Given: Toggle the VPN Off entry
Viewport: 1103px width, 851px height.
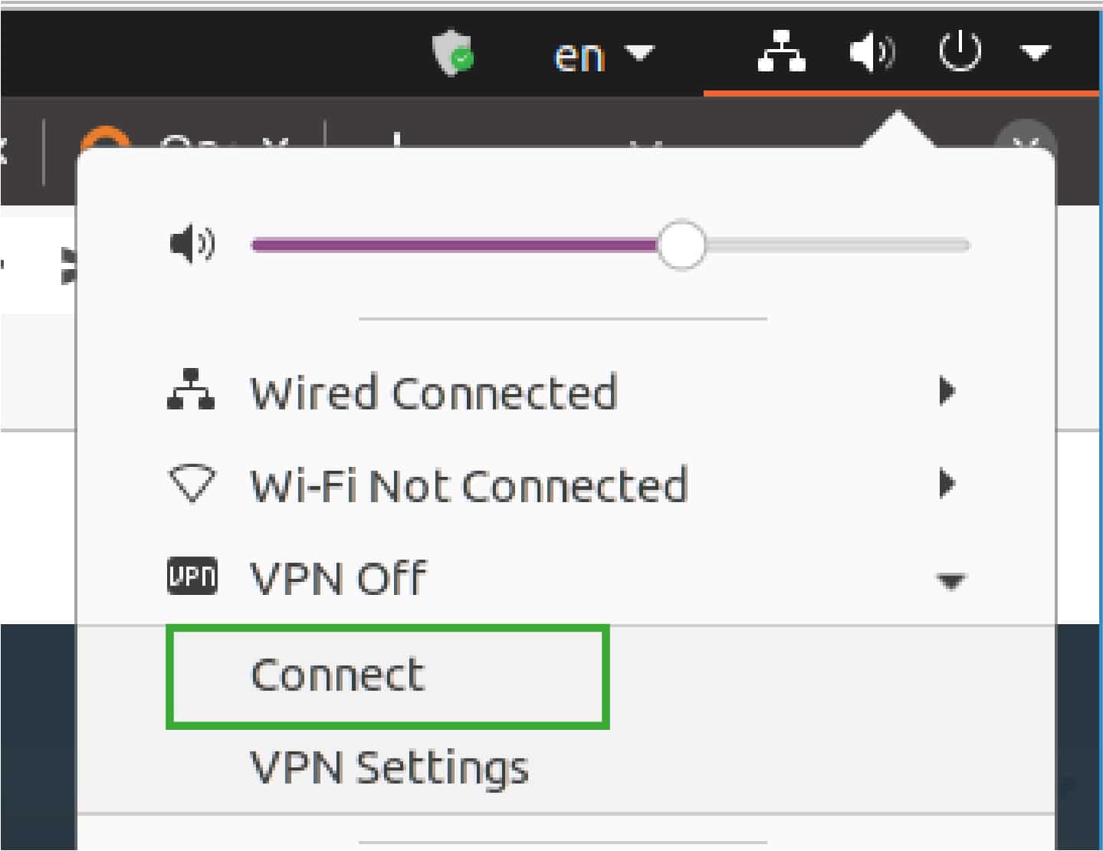Looking at the screenshot, I should click(x=337, y=577).
